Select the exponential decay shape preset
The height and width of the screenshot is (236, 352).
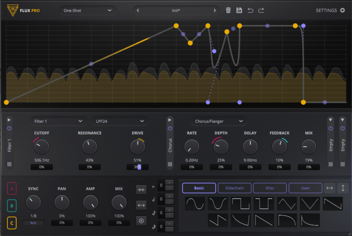point(310,220)
